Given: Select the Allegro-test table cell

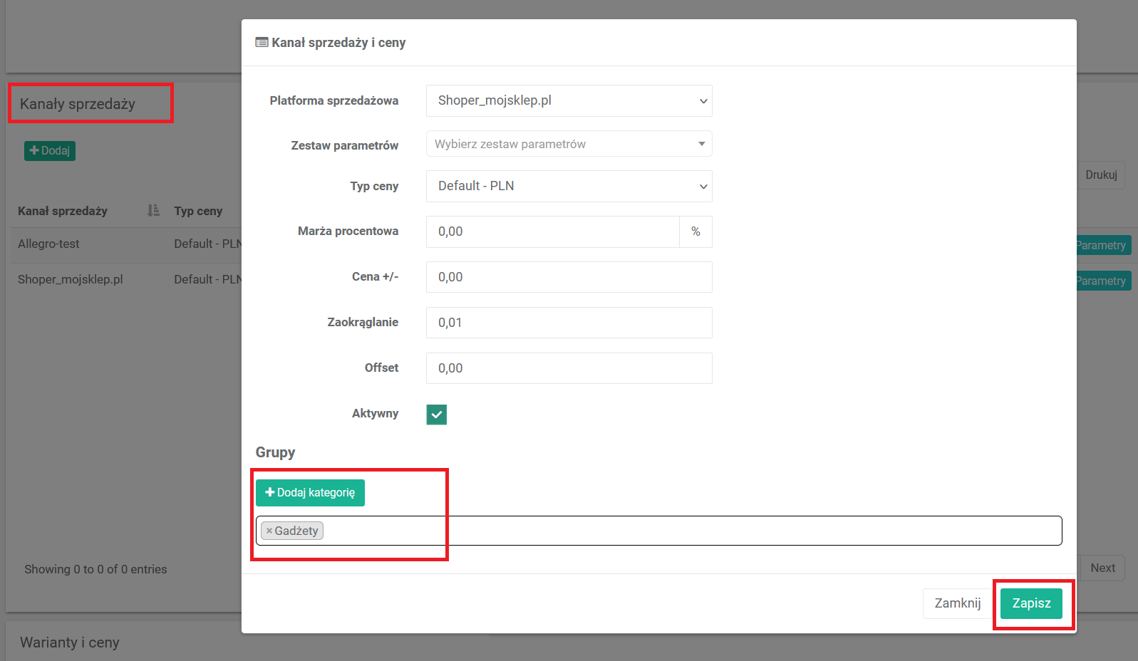Looking at the screenshot, I should pos(48,244).
